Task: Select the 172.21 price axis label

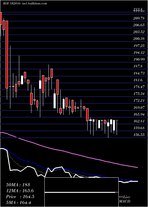Action: (x=139, y=101)
